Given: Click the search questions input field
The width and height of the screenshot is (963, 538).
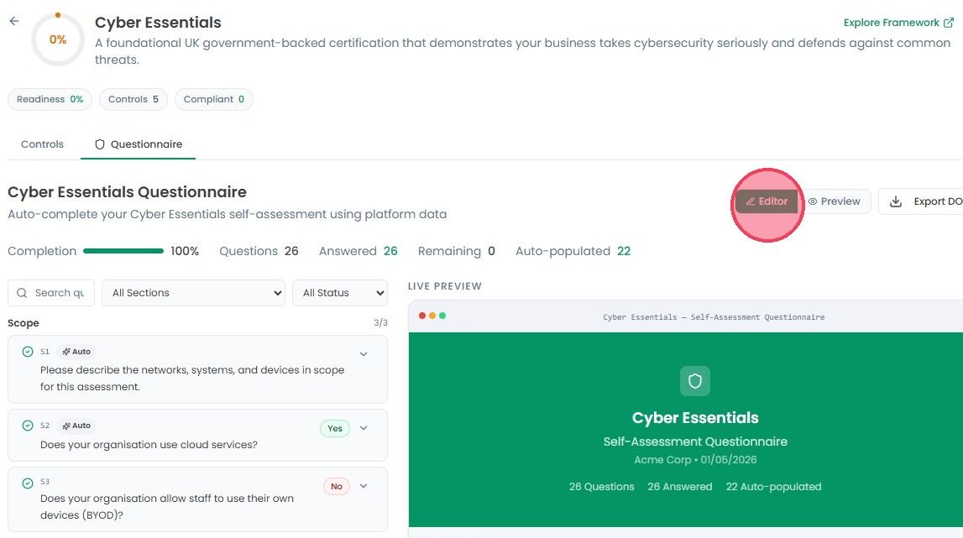Looking at the screenshot, I should click(51, 293).
